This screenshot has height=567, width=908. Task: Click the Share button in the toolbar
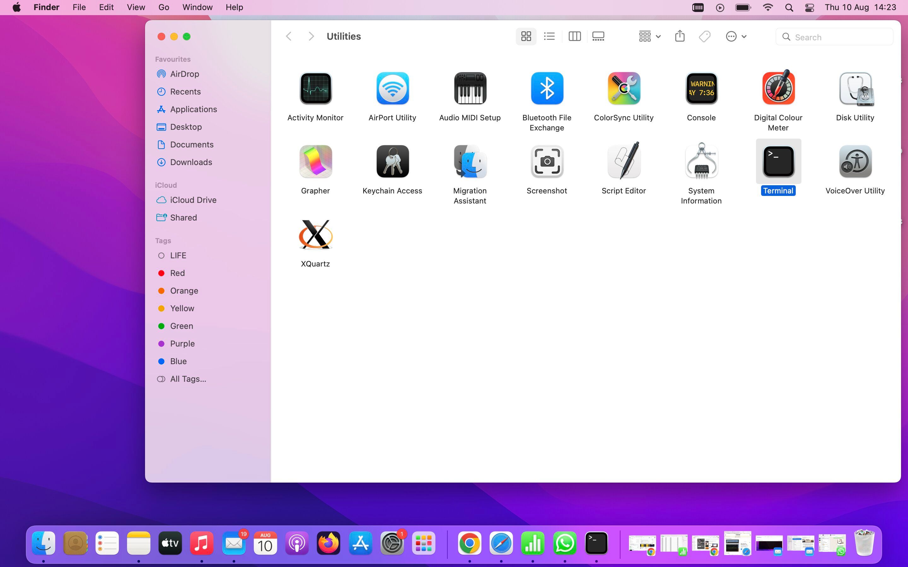pyautogui.click(x=679, y=36)
